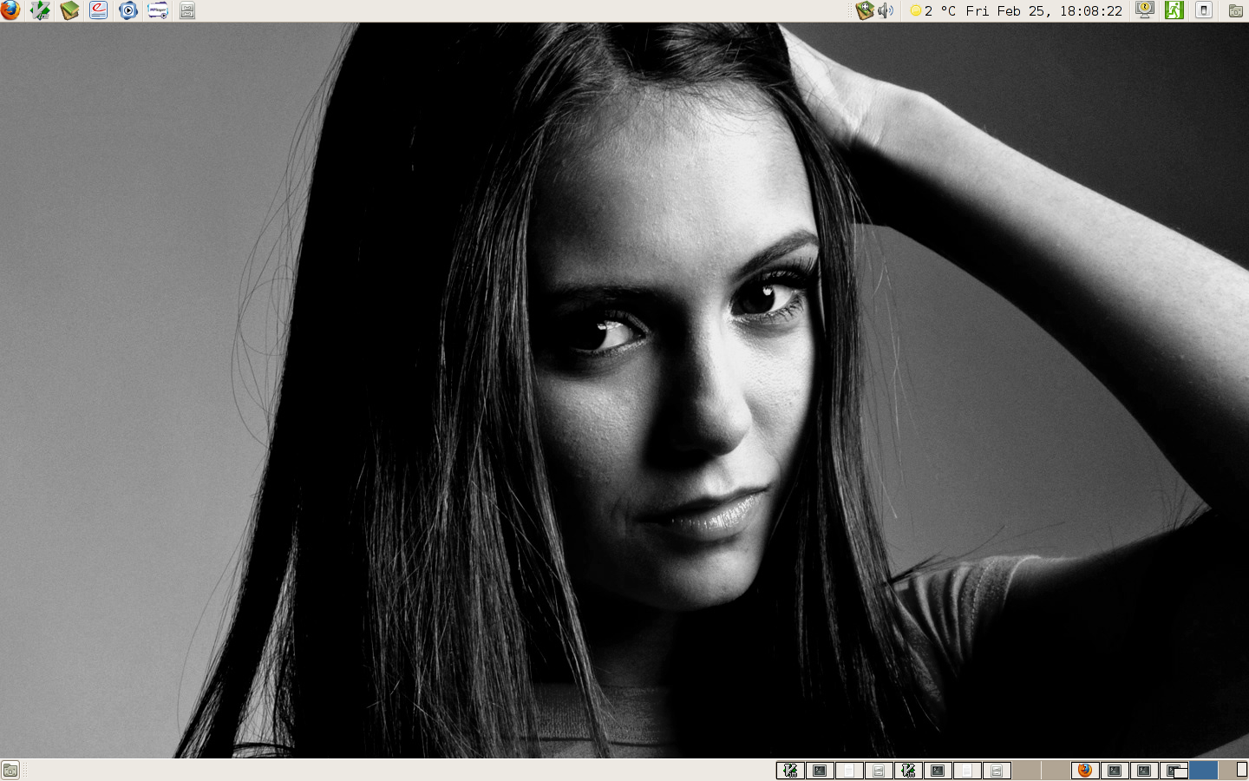Open the file cabinet launcher
Viewport: 1249px width, 781px height.
187,10
